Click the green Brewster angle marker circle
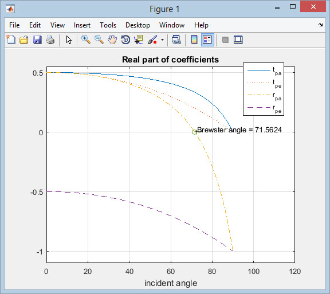 pyautogui.click(x=194, y=132)
